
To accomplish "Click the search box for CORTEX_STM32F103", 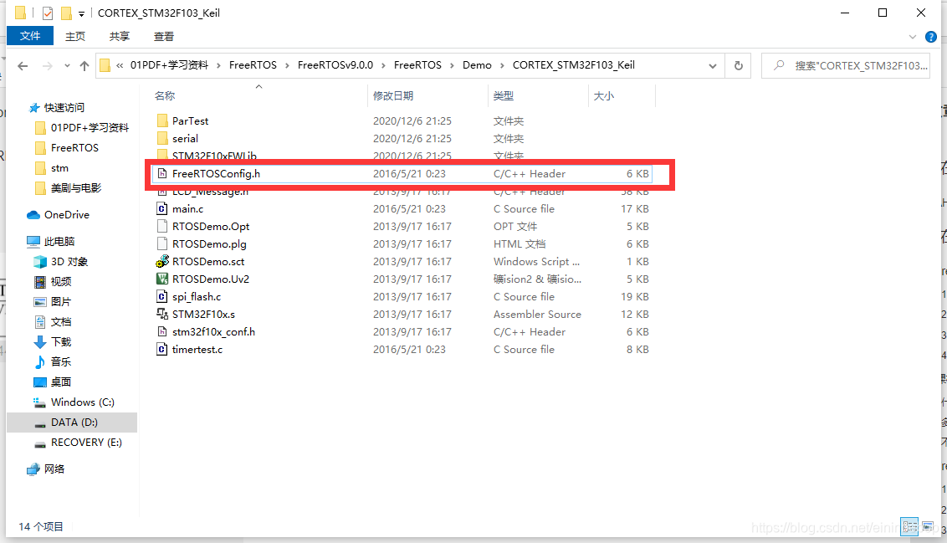I will (x=846, y=65).
